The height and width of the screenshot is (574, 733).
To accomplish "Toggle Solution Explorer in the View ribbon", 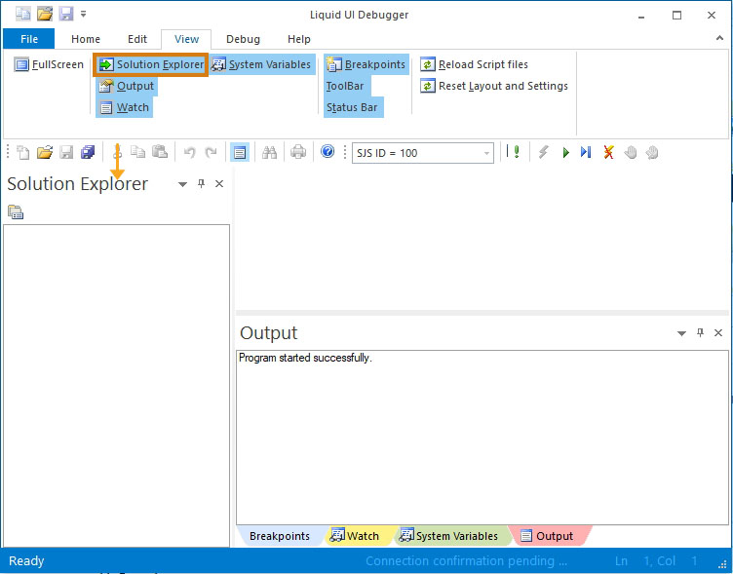I will coord(151,64).
